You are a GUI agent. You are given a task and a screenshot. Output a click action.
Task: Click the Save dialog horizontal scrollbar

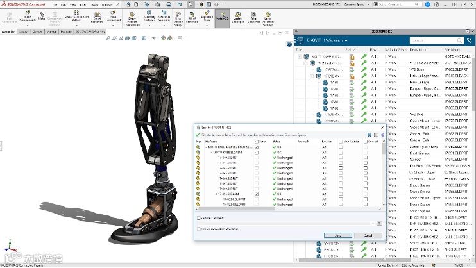click(x=237, y=209)
